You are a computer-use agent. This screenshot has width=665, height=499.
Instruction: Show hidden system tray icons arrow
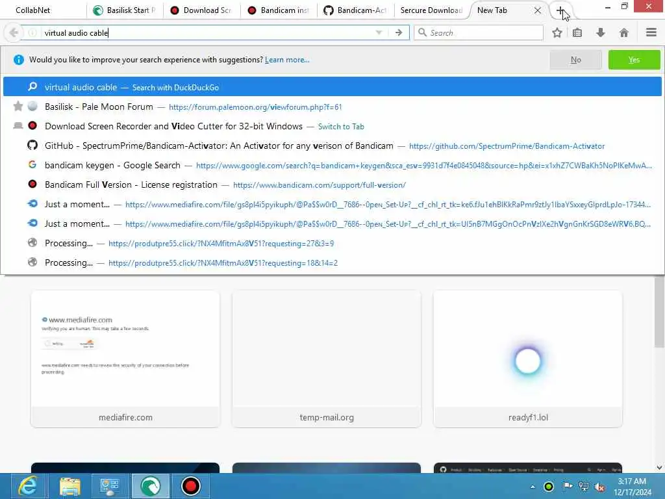[x=533, y=487]
